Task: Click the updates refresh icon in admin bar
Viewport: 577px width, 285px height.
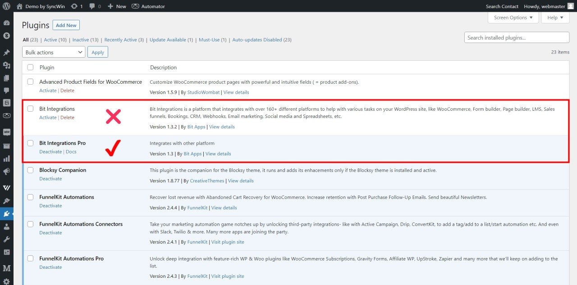Action: (x=74, y=6)
